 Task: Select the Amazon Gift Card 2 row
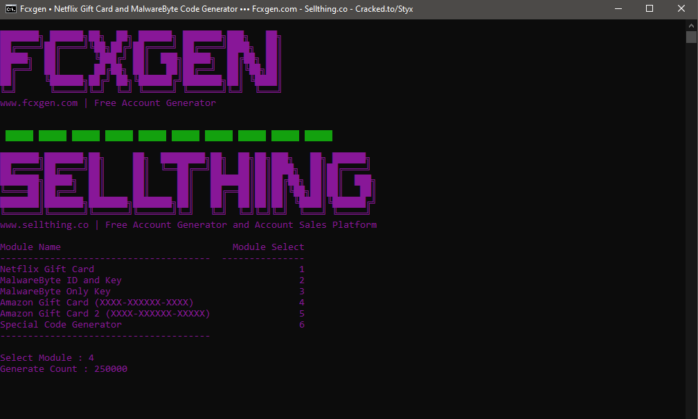tap(152, 314)
